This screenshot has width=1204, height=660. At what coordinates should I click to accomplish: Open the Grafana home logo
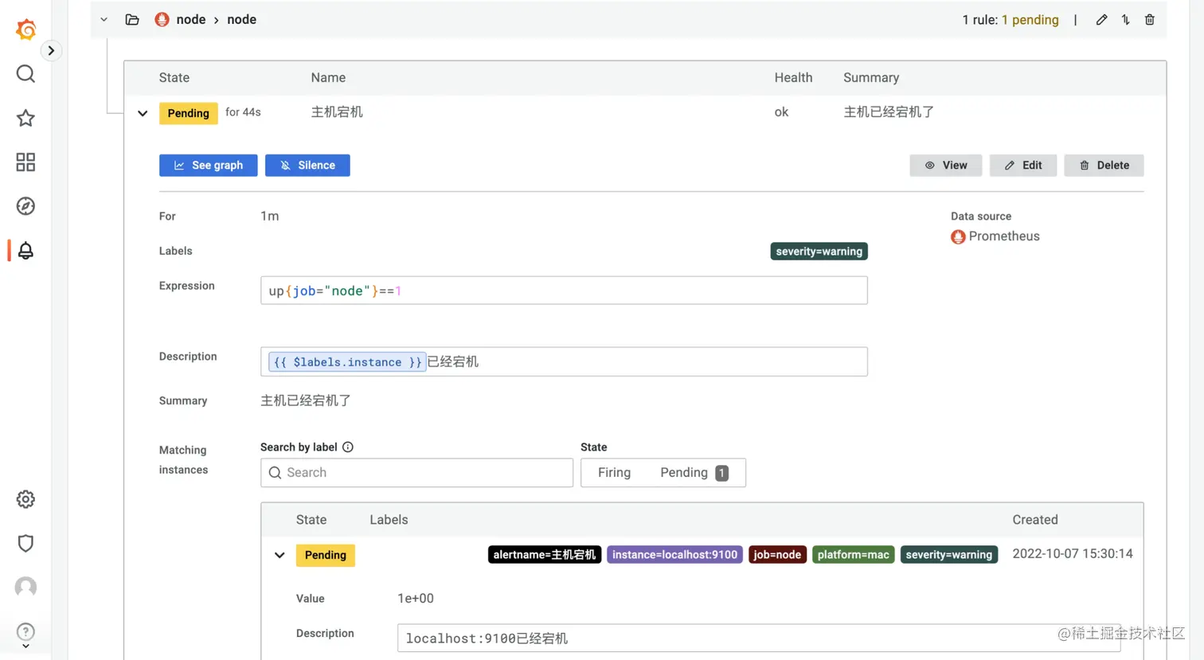click(x=25, y=29)
